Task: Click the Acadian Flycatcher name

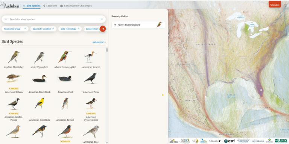Action: point(14,67)
